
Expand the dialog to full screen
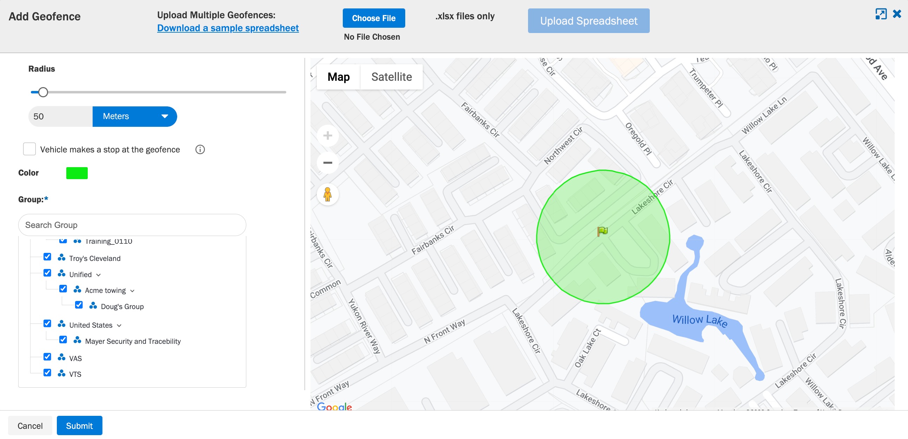click(x=881, y=14)
